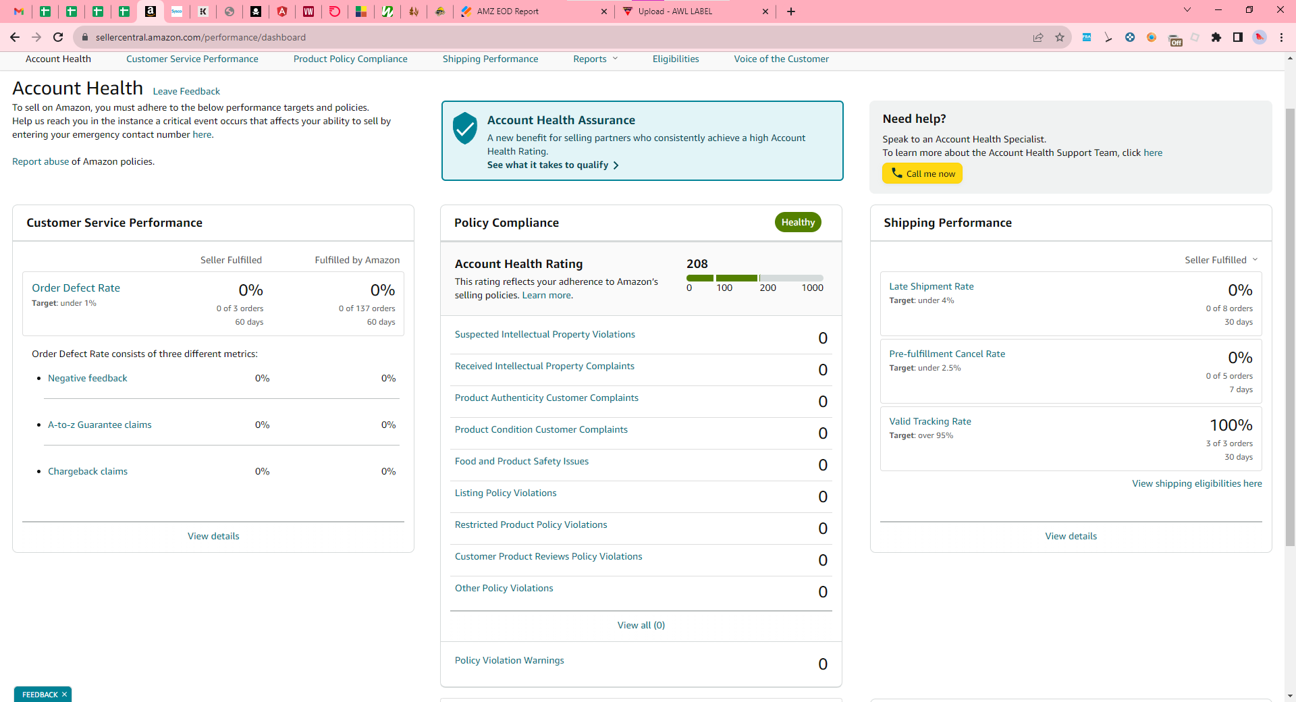The width and height of the screenshot is (1296, 702).
Task: Go to Product Policy Compliance nav item
Action: pyautogui.click(x=350, y=59)
